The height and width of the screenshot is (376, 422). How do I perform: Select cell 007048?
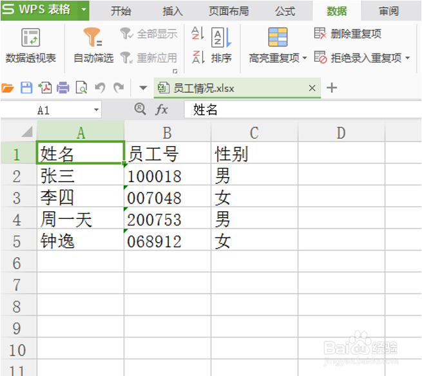[168, 196]
